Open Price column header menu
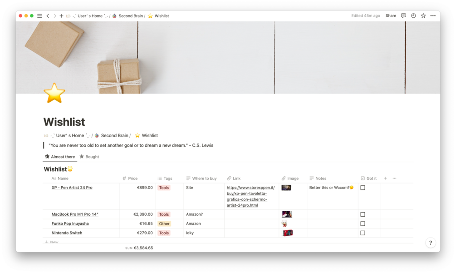Screen dimensions: 456x273 (x=130, y=179)
